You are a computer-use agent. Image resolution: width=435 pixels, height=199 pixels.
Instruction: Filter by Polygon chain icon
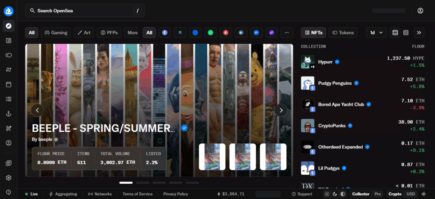point(271,32)
